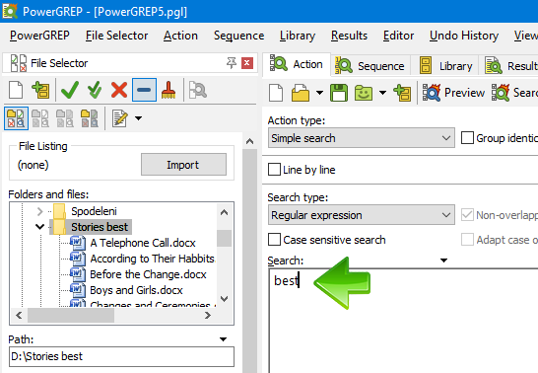Click the folder tree vertical scrollbar down arrow
This screenshot has width=538, height=373.
(x=224, y=298)
